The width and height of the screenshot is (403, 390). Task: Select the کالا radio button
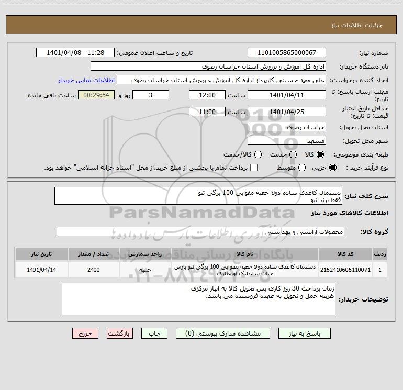point(320,154)
